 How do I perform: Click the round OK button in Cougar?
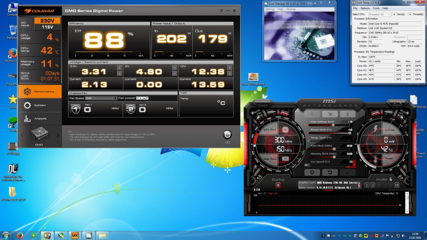(227, 135)
